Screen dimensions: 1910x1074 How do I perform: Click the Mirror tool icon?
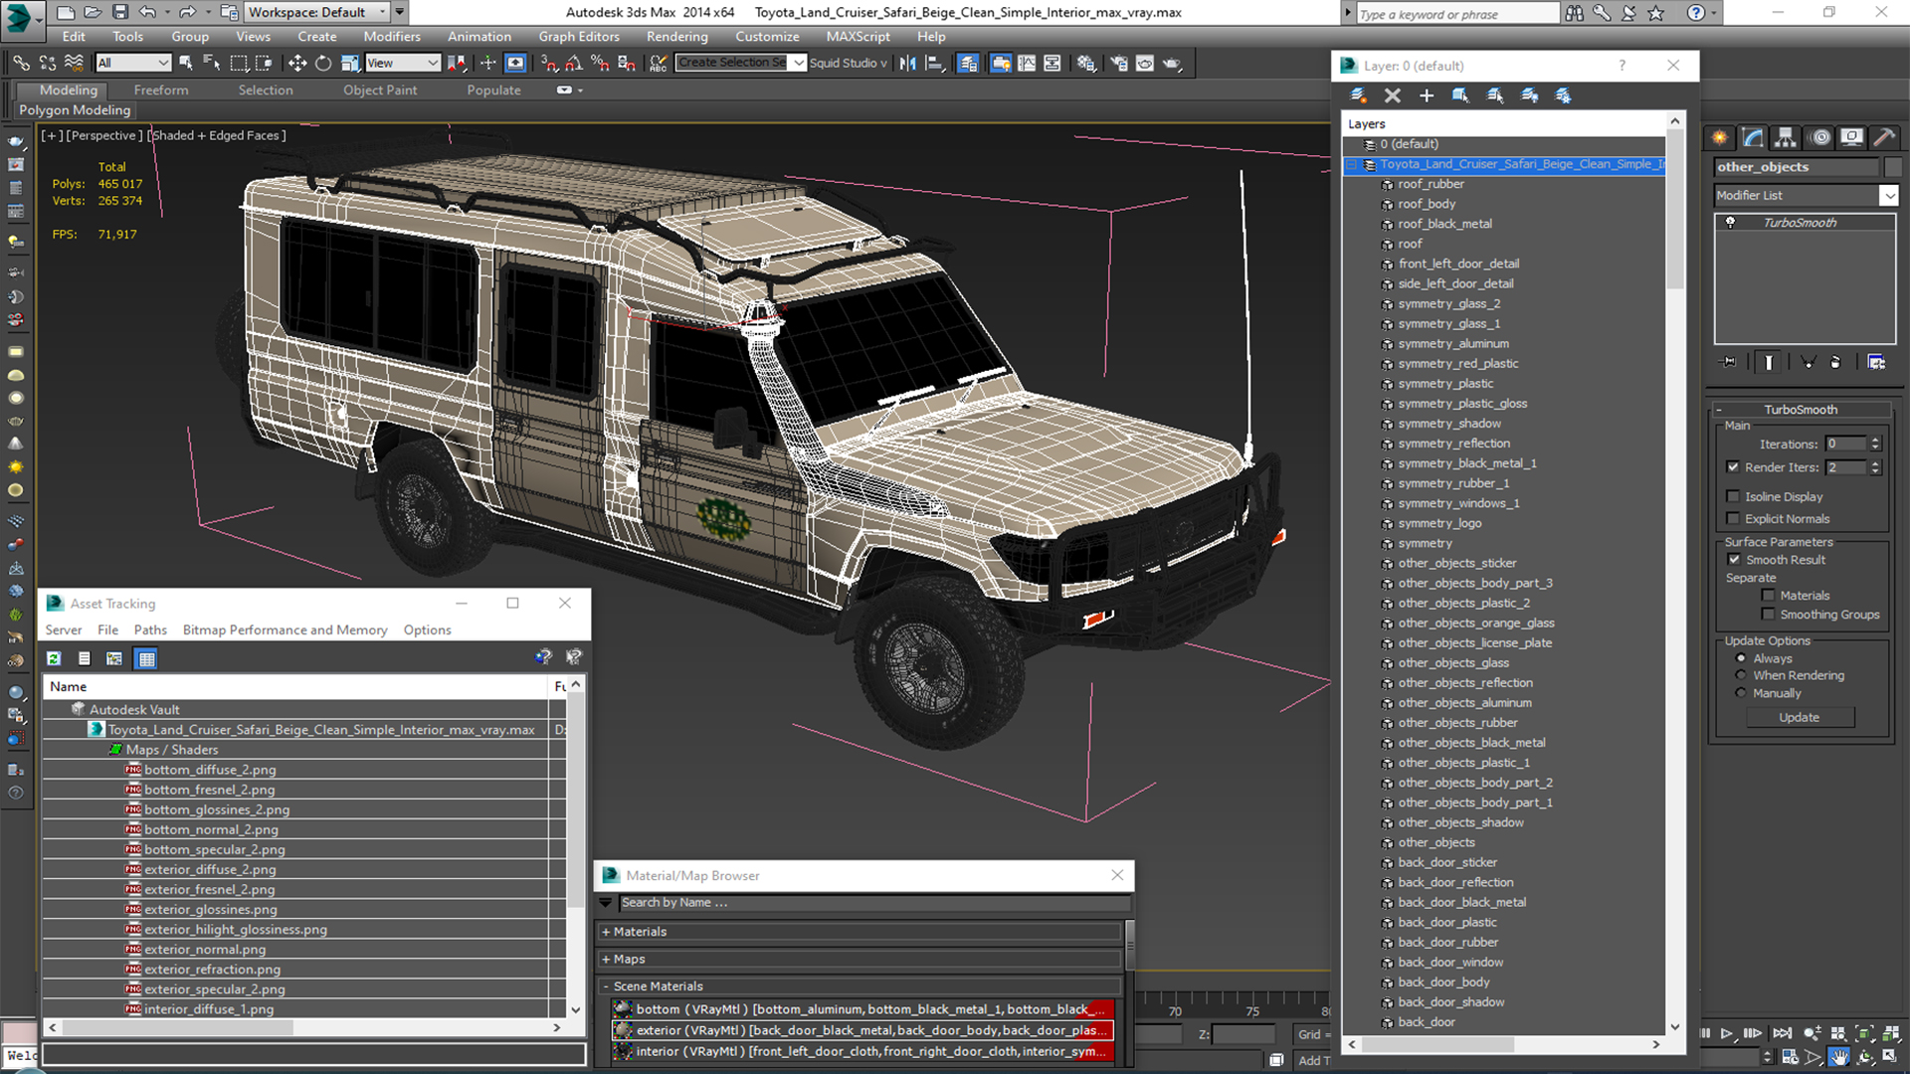tap(907, 63)
